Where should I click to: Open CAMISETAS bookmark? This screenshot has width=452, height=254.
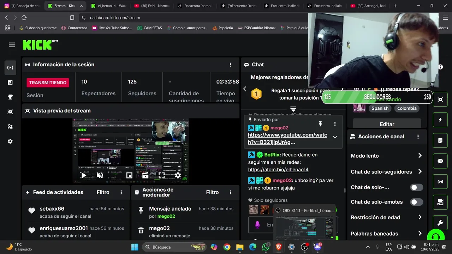(x=149, y=28)
